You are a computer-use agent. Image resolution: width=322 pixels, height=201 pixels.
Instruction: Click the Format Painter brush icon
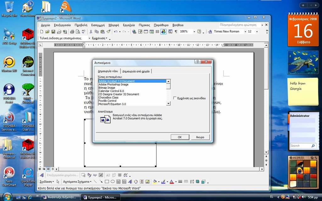108,32
